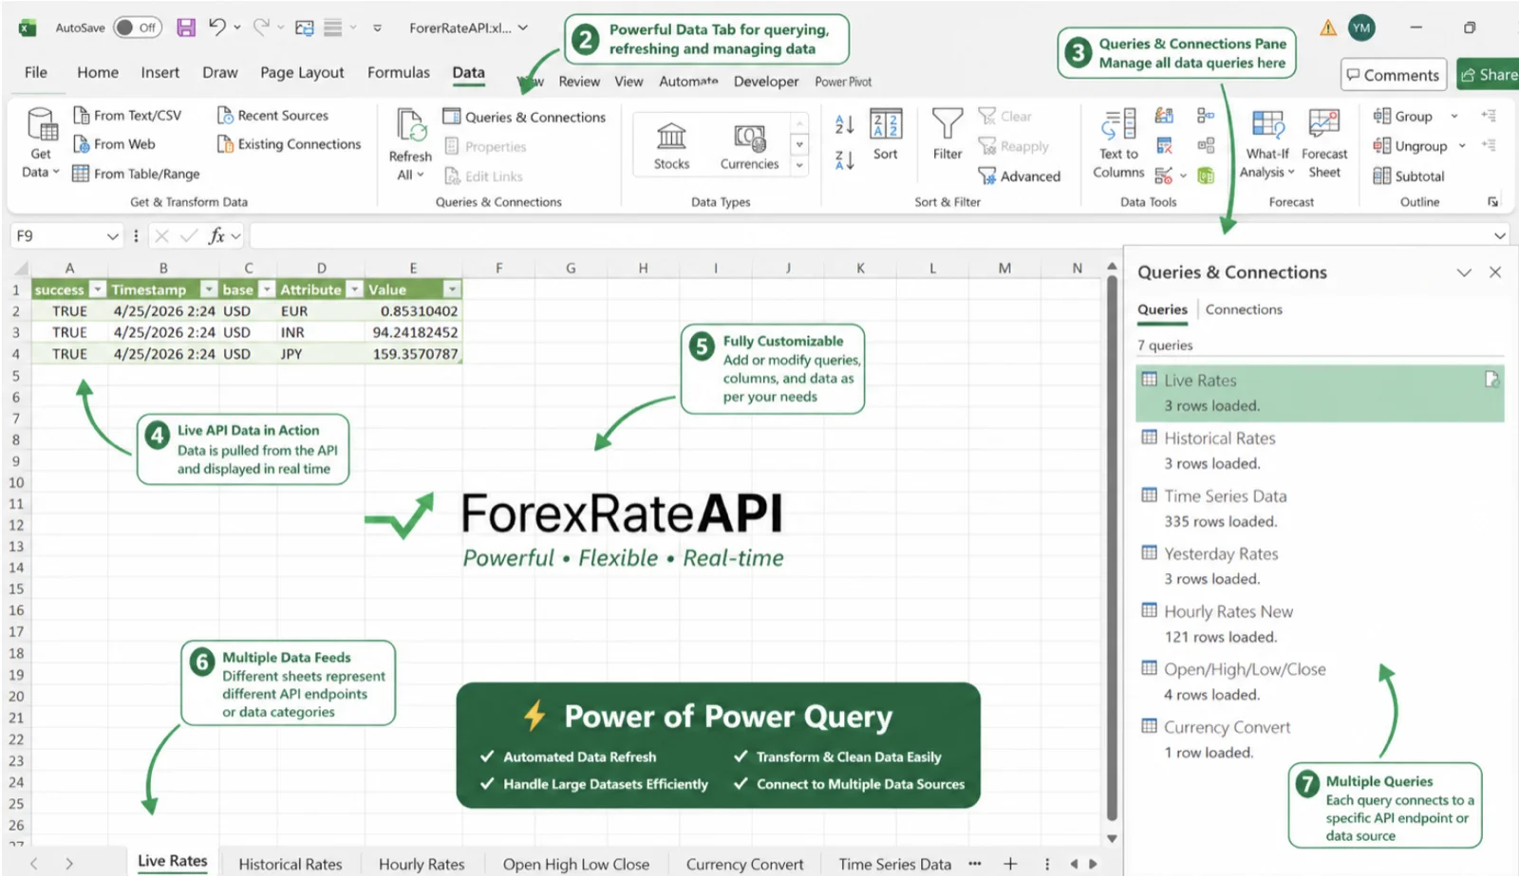
Task: Click the warning triangle icon in title bar
Action: click(1327, 28)
